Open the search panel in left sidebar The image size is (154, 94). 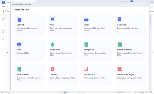pos(3,45)
